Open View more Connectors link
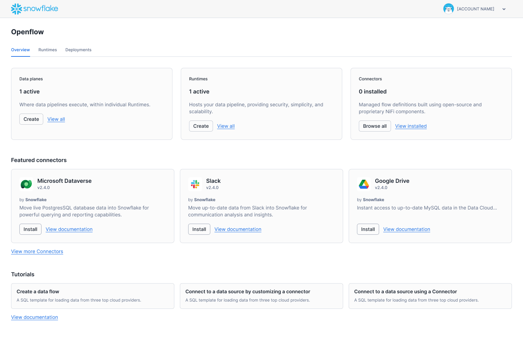 (37, 251)
